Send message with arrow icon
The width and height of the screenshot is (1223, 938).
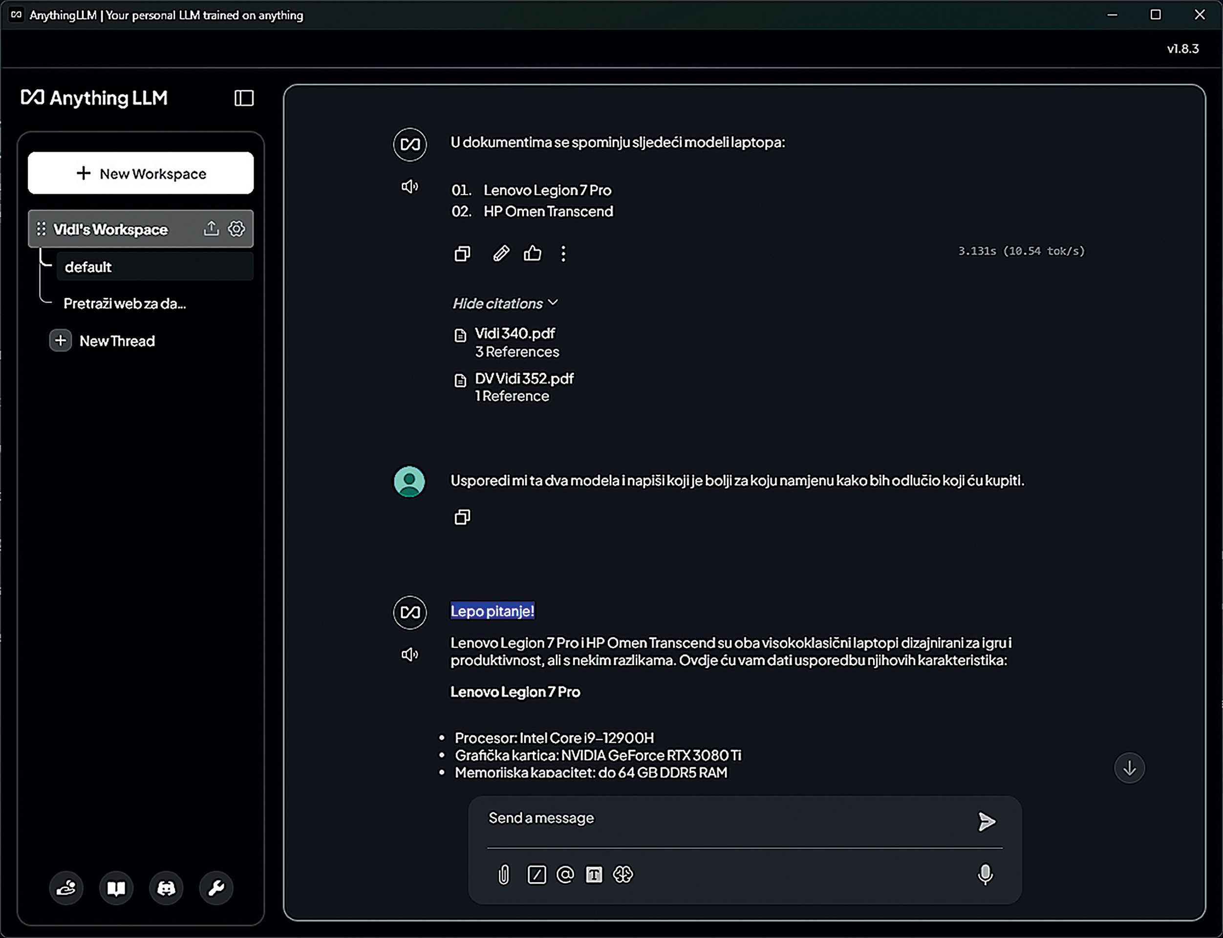986,821
